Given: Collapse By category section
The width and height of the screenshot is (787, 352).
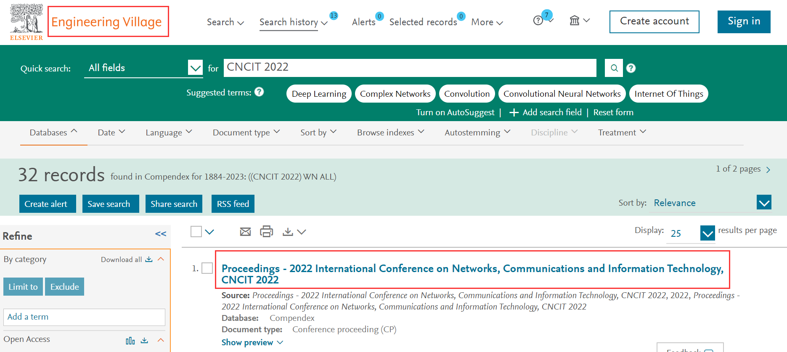Looking at the screenshot, I should click(161, 259).
